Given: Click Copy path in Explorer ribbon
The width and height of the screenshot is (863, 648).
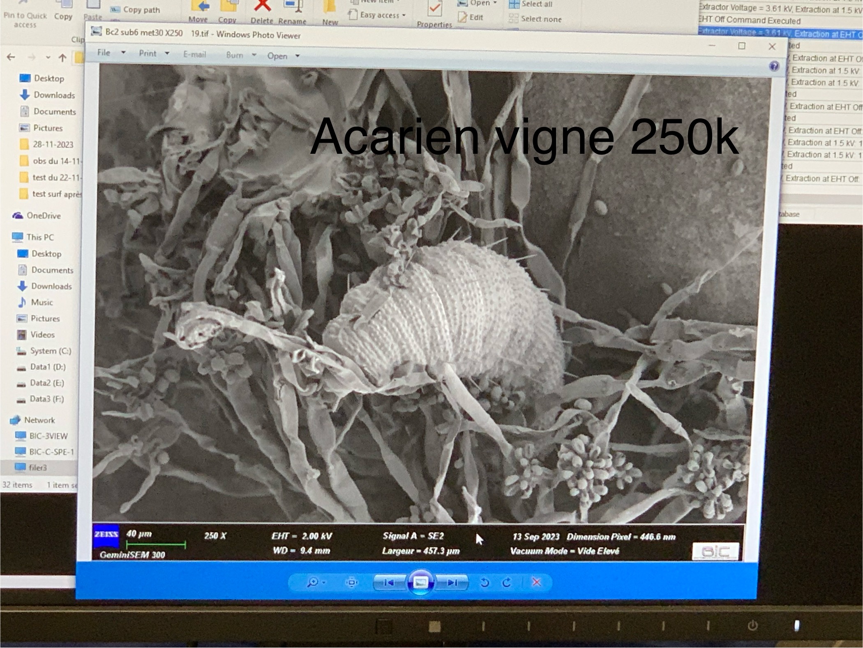Looking at the screenshot, I should click(x=141, y=10).
